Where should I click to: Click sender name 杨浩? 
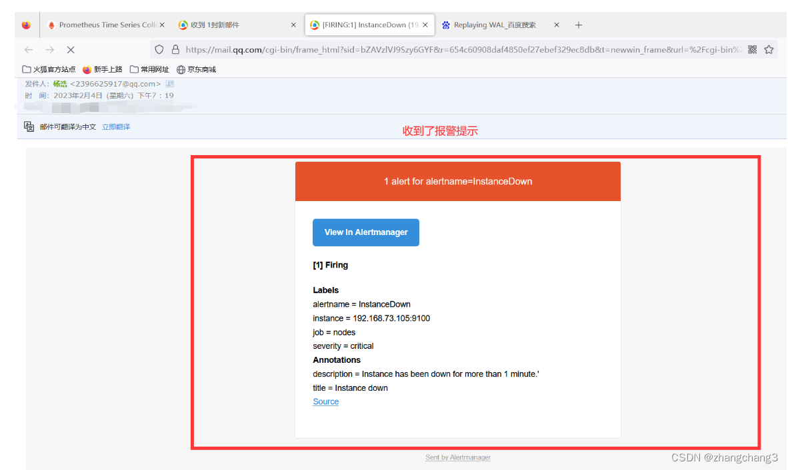pyautogui.click(x=60, y=84)
